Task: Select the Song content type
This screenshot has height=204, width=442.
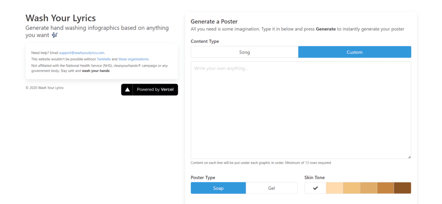Action: [x=244, y=52]
